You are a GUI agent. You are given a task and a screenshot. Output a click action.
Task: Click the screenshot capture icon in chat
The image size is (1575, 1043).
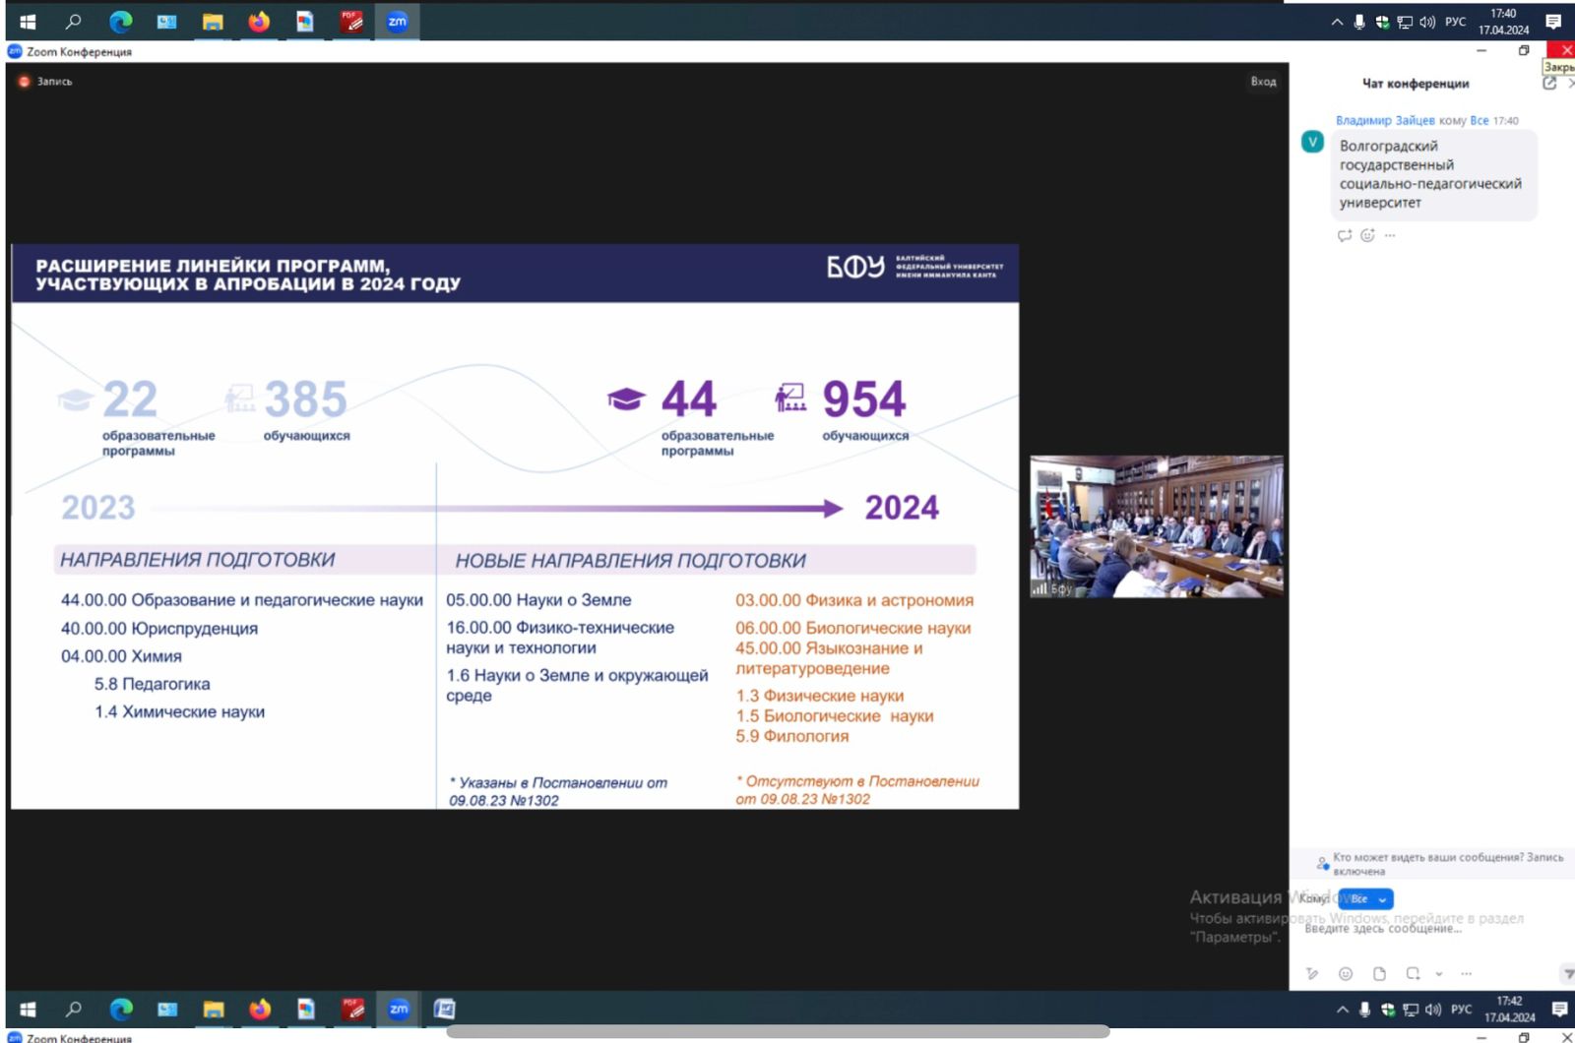click(1413, 974)
